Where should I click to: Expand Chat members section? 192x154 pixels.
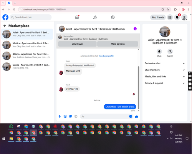165,70
